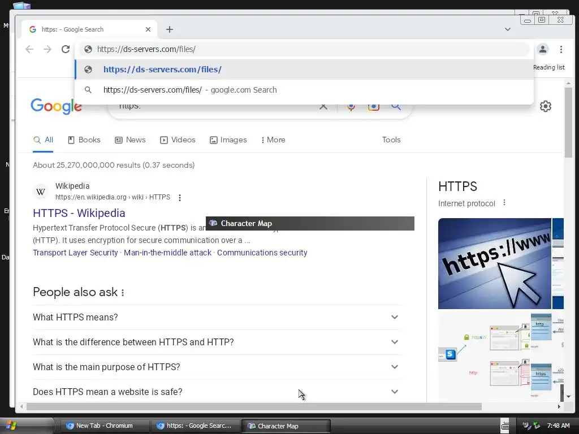Reload the page with the refresh icon
The height and width of the screenshot is (434, 579).
point(66,49)
